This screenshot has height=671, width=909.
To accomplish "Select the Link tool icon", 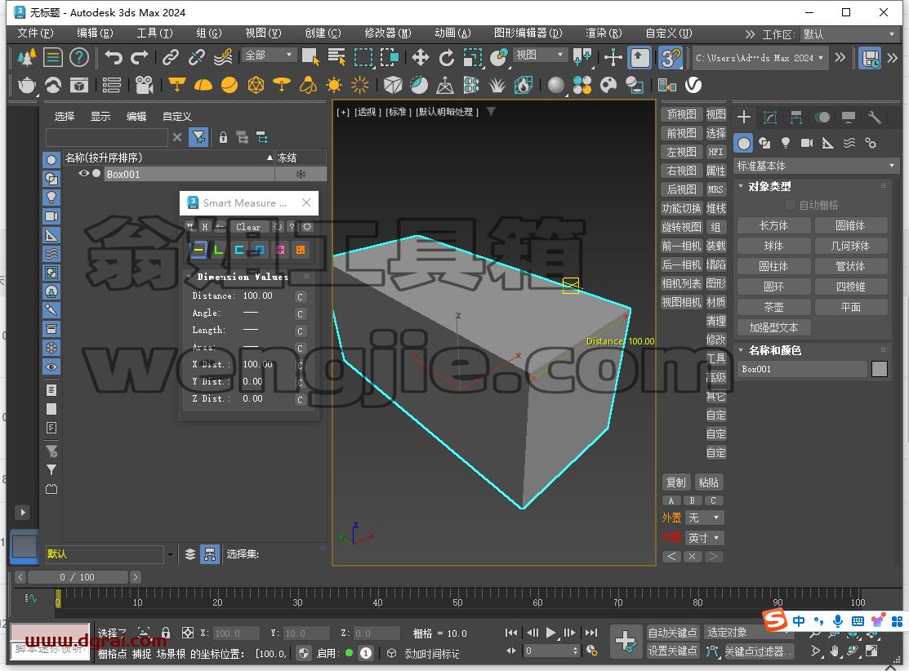I will point(170,57).
